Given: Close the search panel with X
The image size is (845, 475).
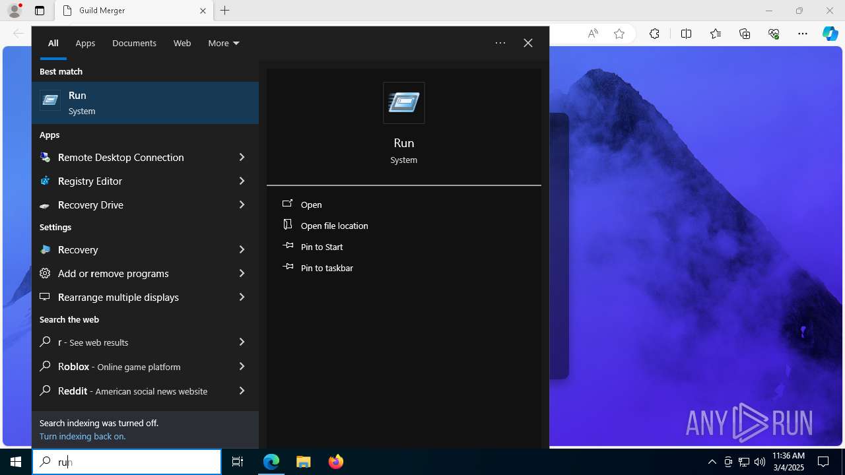Looking at the screenshot, I should click(x=528, y=43).
